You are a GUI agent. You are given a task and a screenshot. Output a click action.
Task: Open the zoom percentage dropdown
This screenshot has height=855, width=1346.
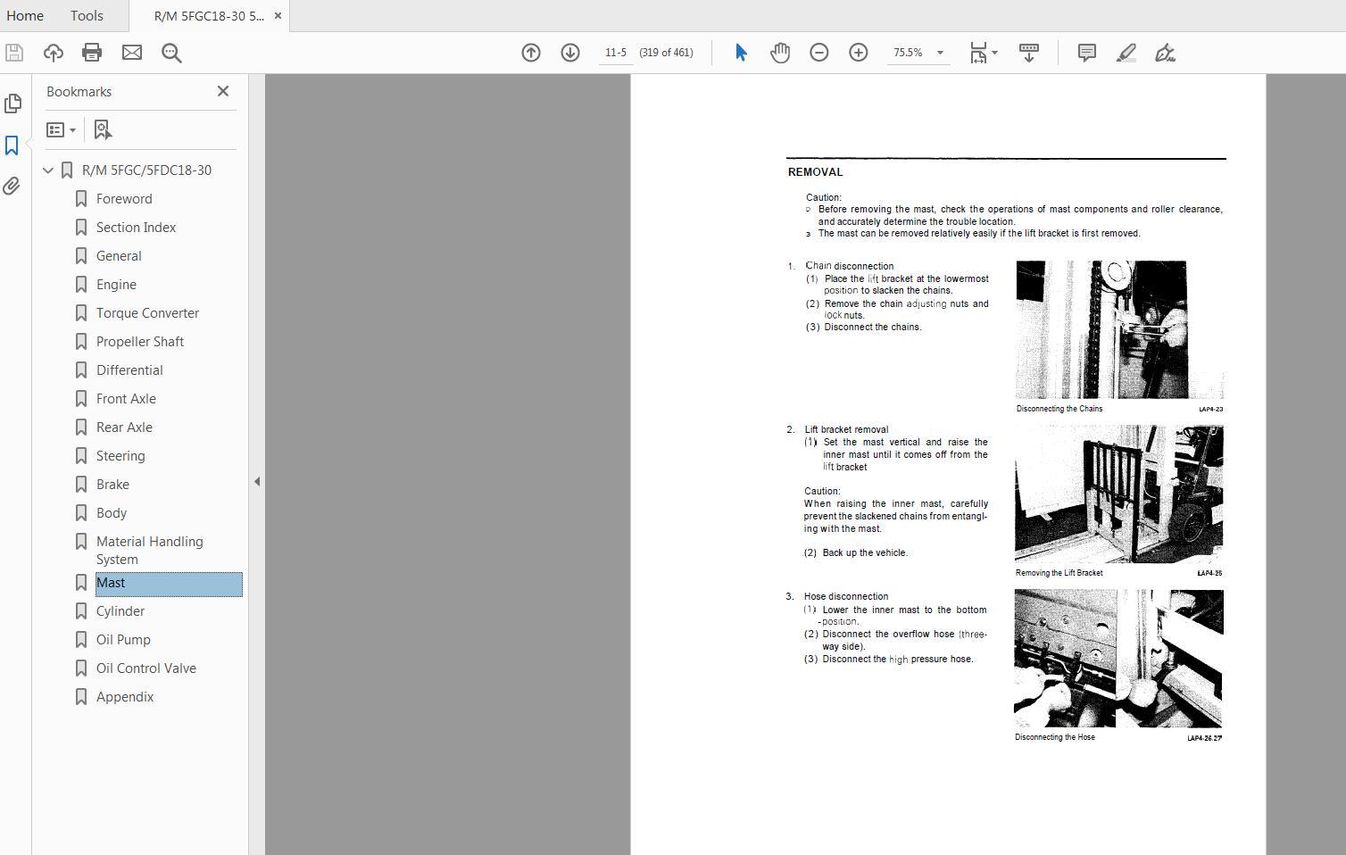coord(939,53)
